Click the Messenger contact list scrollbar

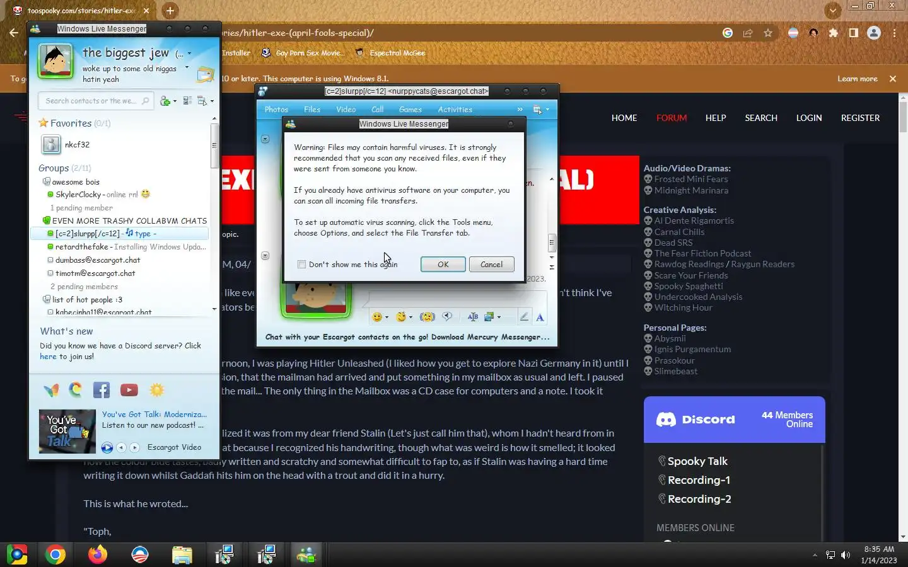tap(214, 145)
